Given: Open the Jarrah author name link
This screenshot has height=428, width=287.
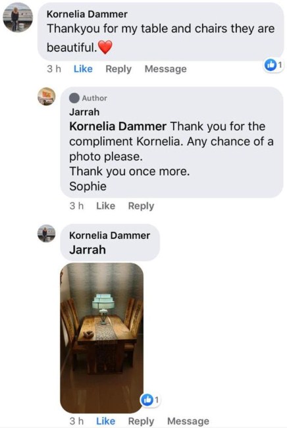Looking at the screenshot, I should 84,112.
